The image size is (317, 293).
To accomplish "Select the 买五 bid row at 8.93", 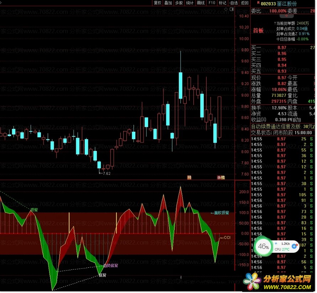I will pos(283,71).
